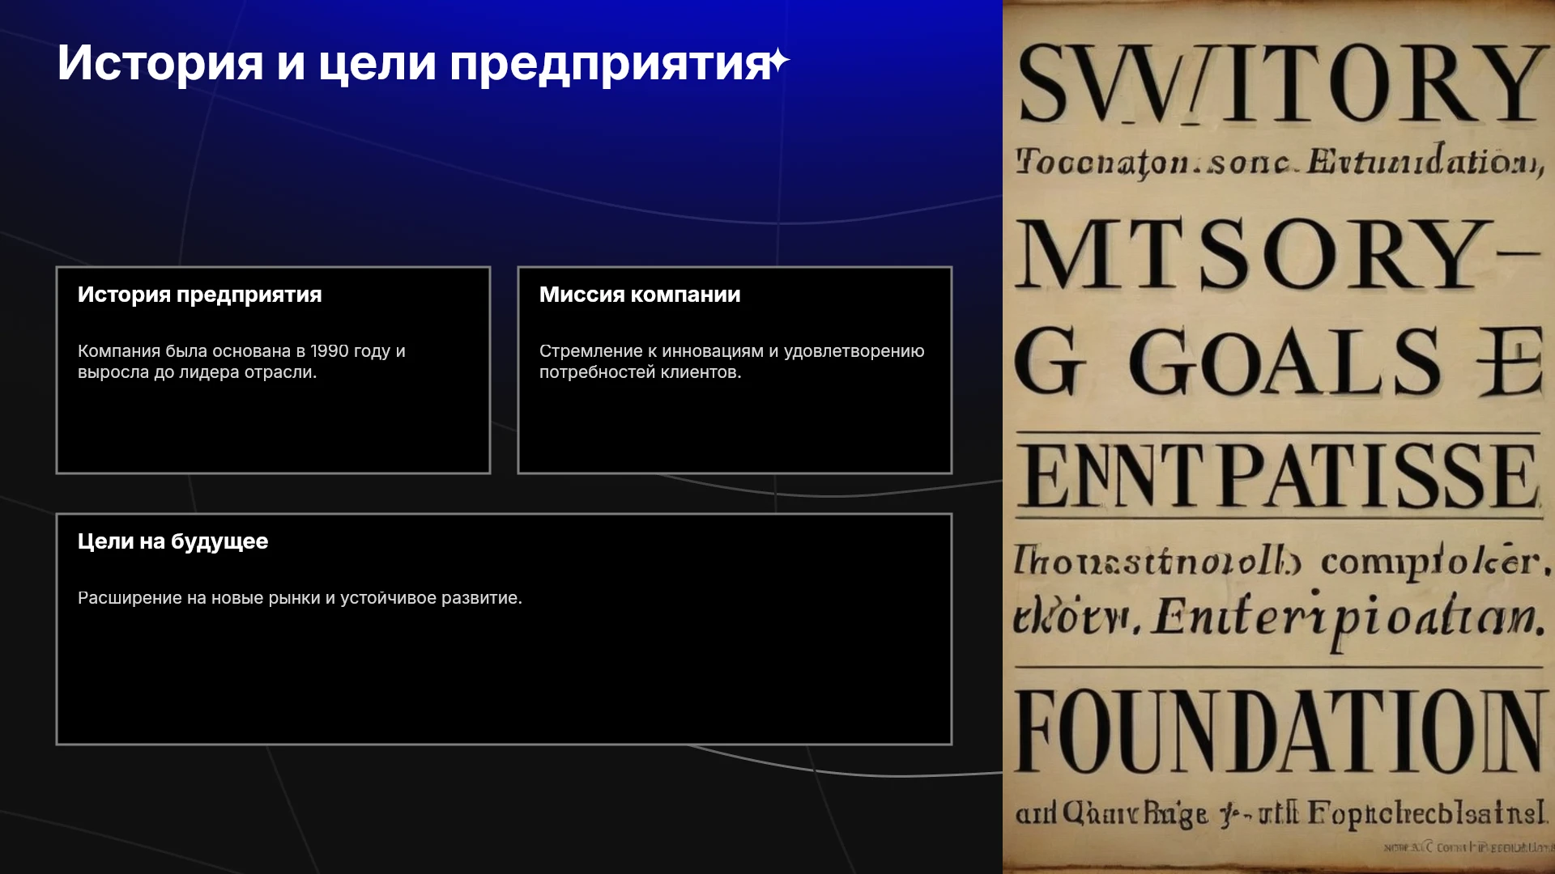
Task: Click the italic word Enıteripioatıan in the poster
Action: coord(1348,618)
